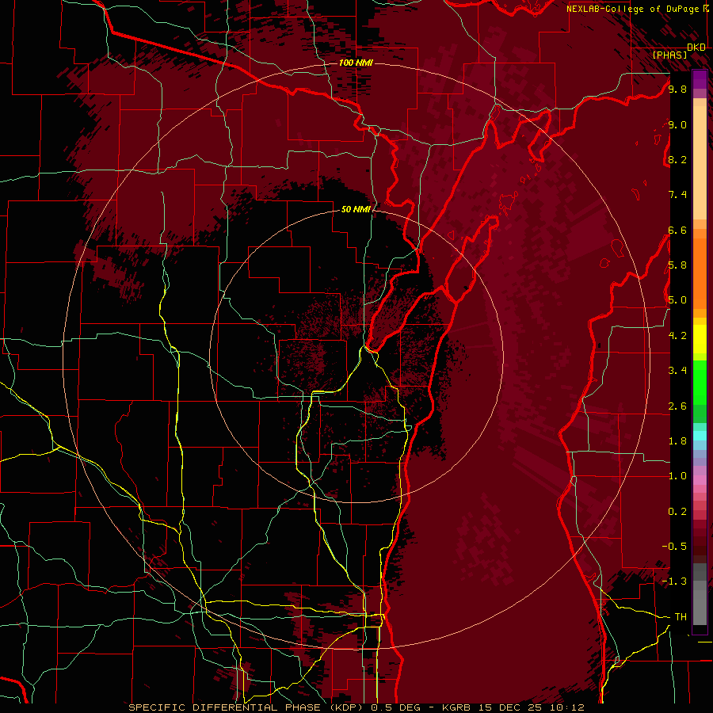
Task: Click the DKD label above legend
Action: (x=696, y=48)
